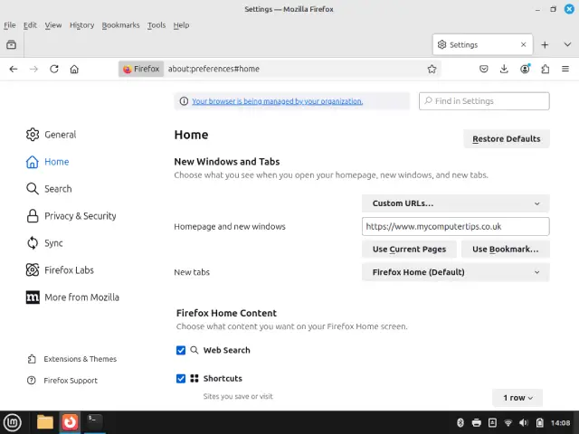
Task: Go back using the back arrow
Action: click(x=14, y=69)
